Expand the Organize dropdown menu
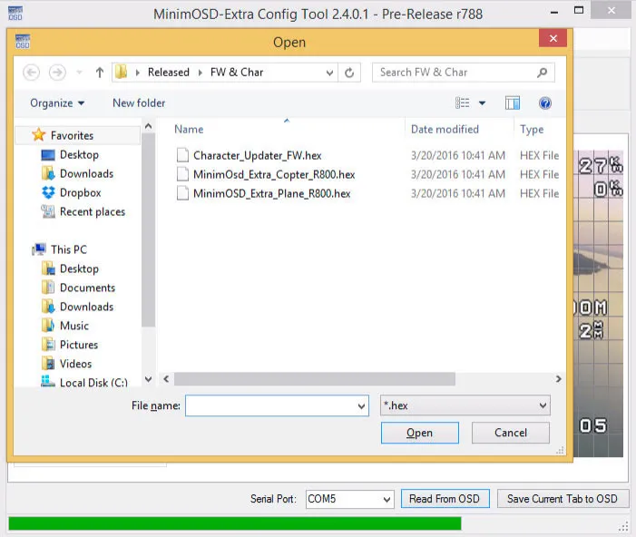636x537 pixels. pos(57,103)
